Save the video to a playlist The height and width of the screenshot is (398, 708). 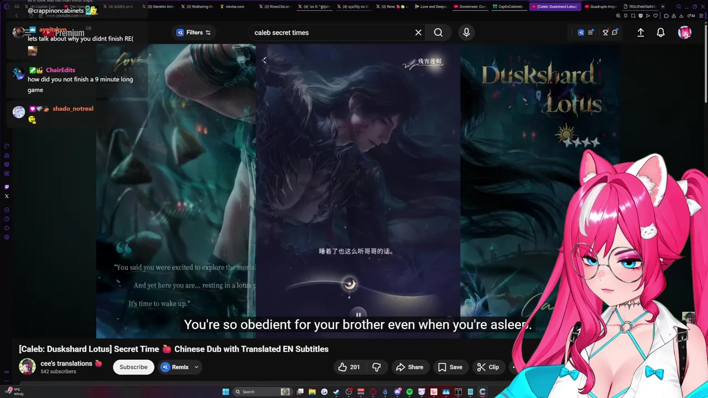point(450,367)
